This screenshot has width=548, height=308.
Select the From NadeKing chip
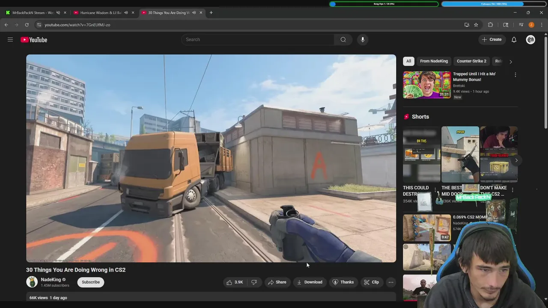click(x=434, y=61)
